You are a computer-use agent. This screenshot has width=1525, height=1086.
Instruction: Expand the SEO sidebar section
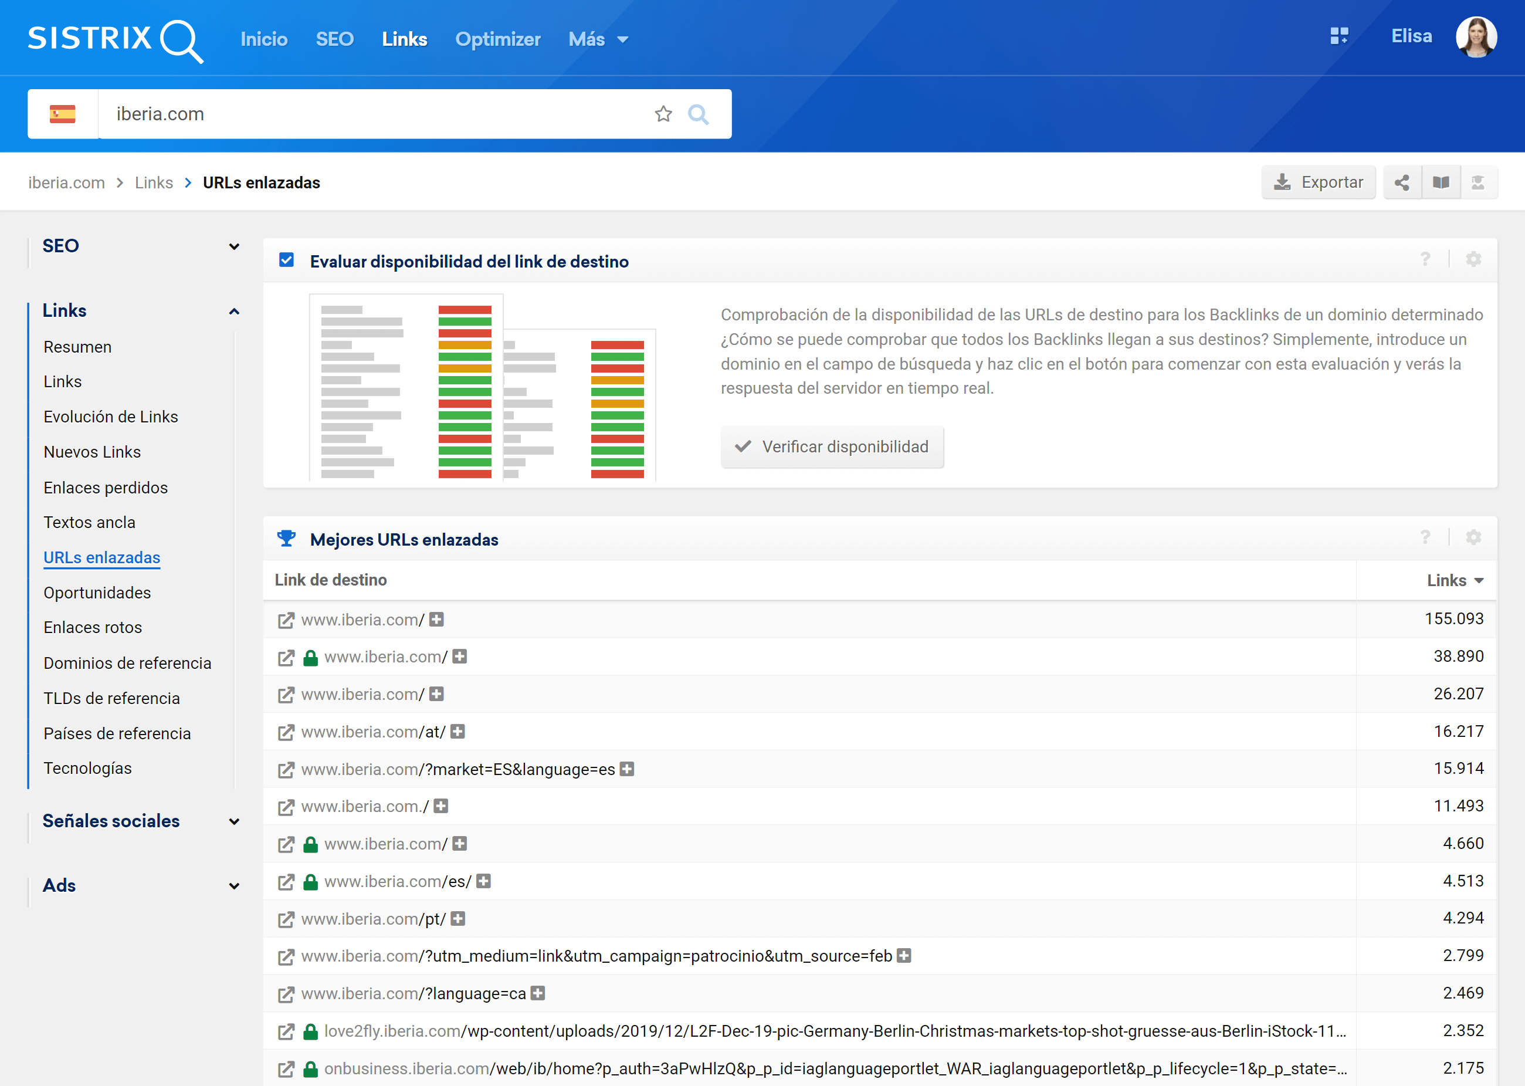[234, 247]
